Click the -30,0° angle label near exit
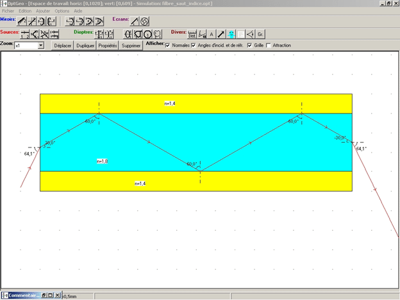400x300 pixels. tap(340, 138)
